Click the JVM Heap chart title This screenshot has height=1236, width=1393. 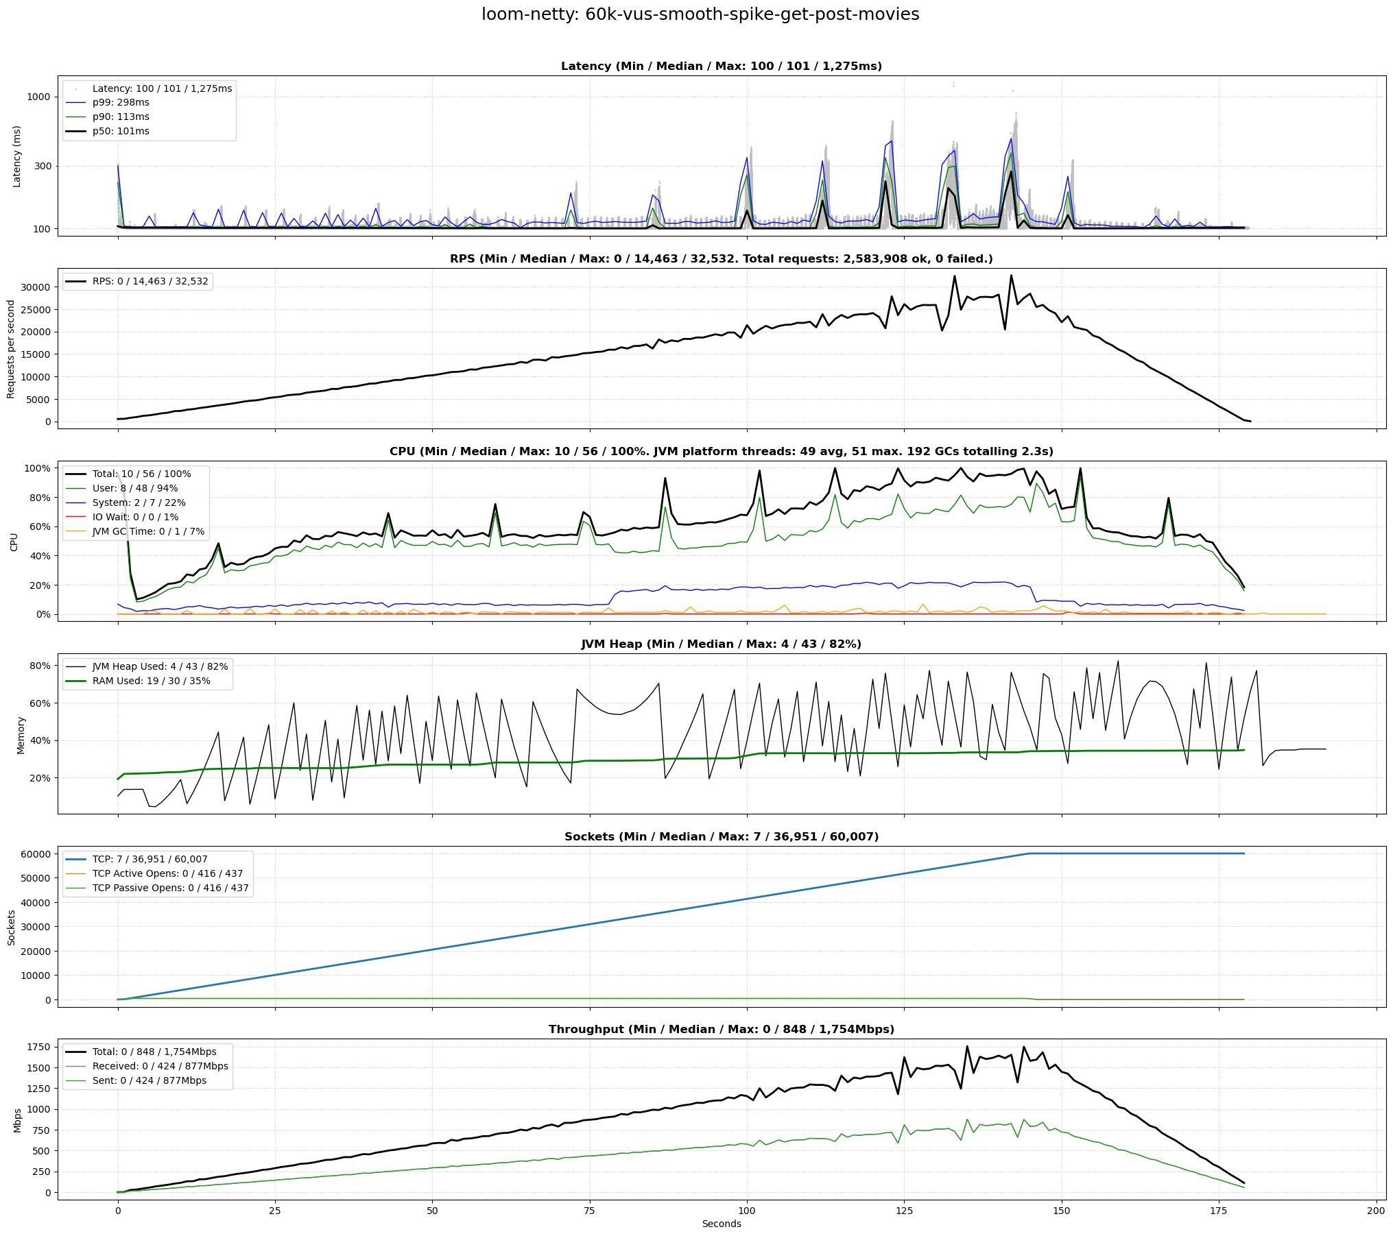(721, 644)
